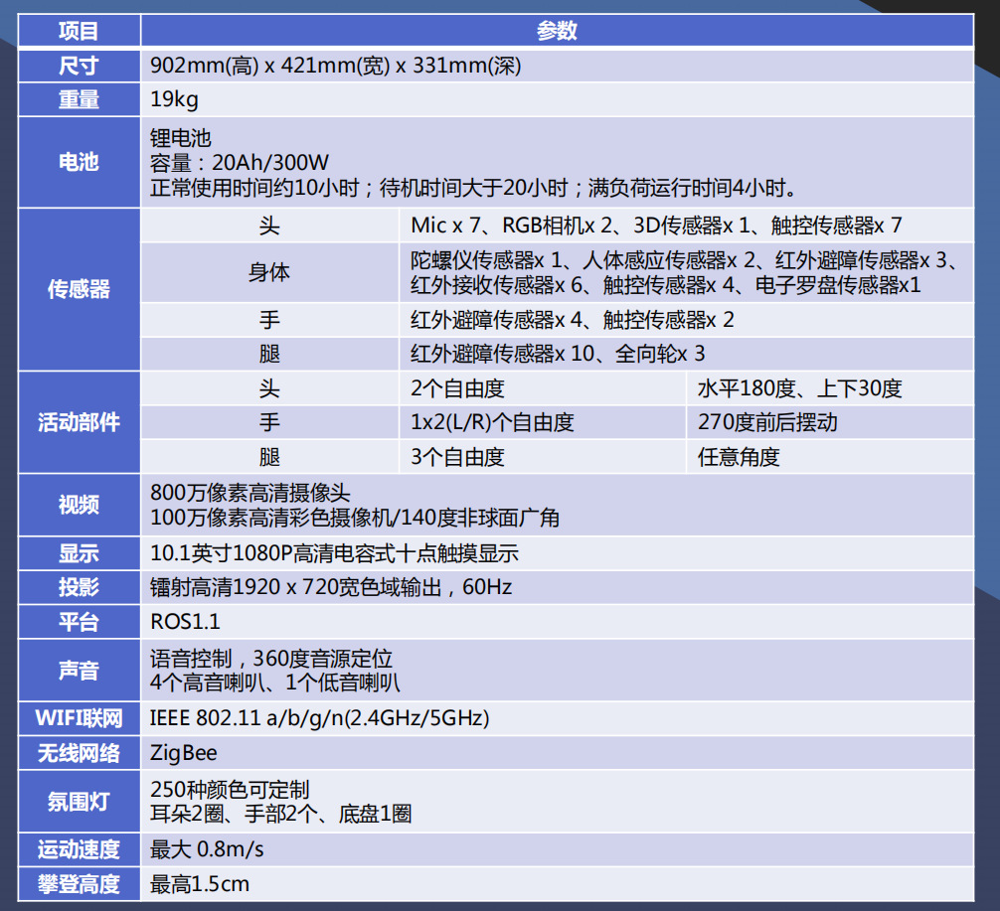This screenshot has width=1000, height=911.
Task: Click the 800万像素高清摄像头 line
Action: (x=250, y=493)
